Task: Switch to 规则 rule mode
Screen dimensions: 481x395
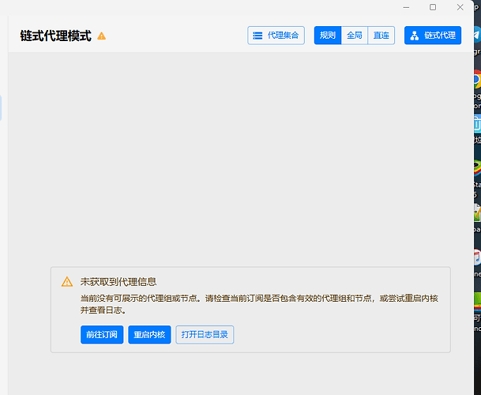Action: [328, 36]
